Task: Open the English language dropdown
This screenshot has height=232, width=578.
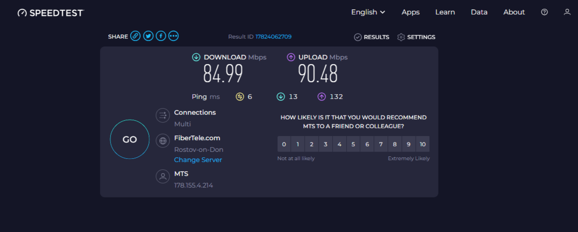Action: coord(368,12)
